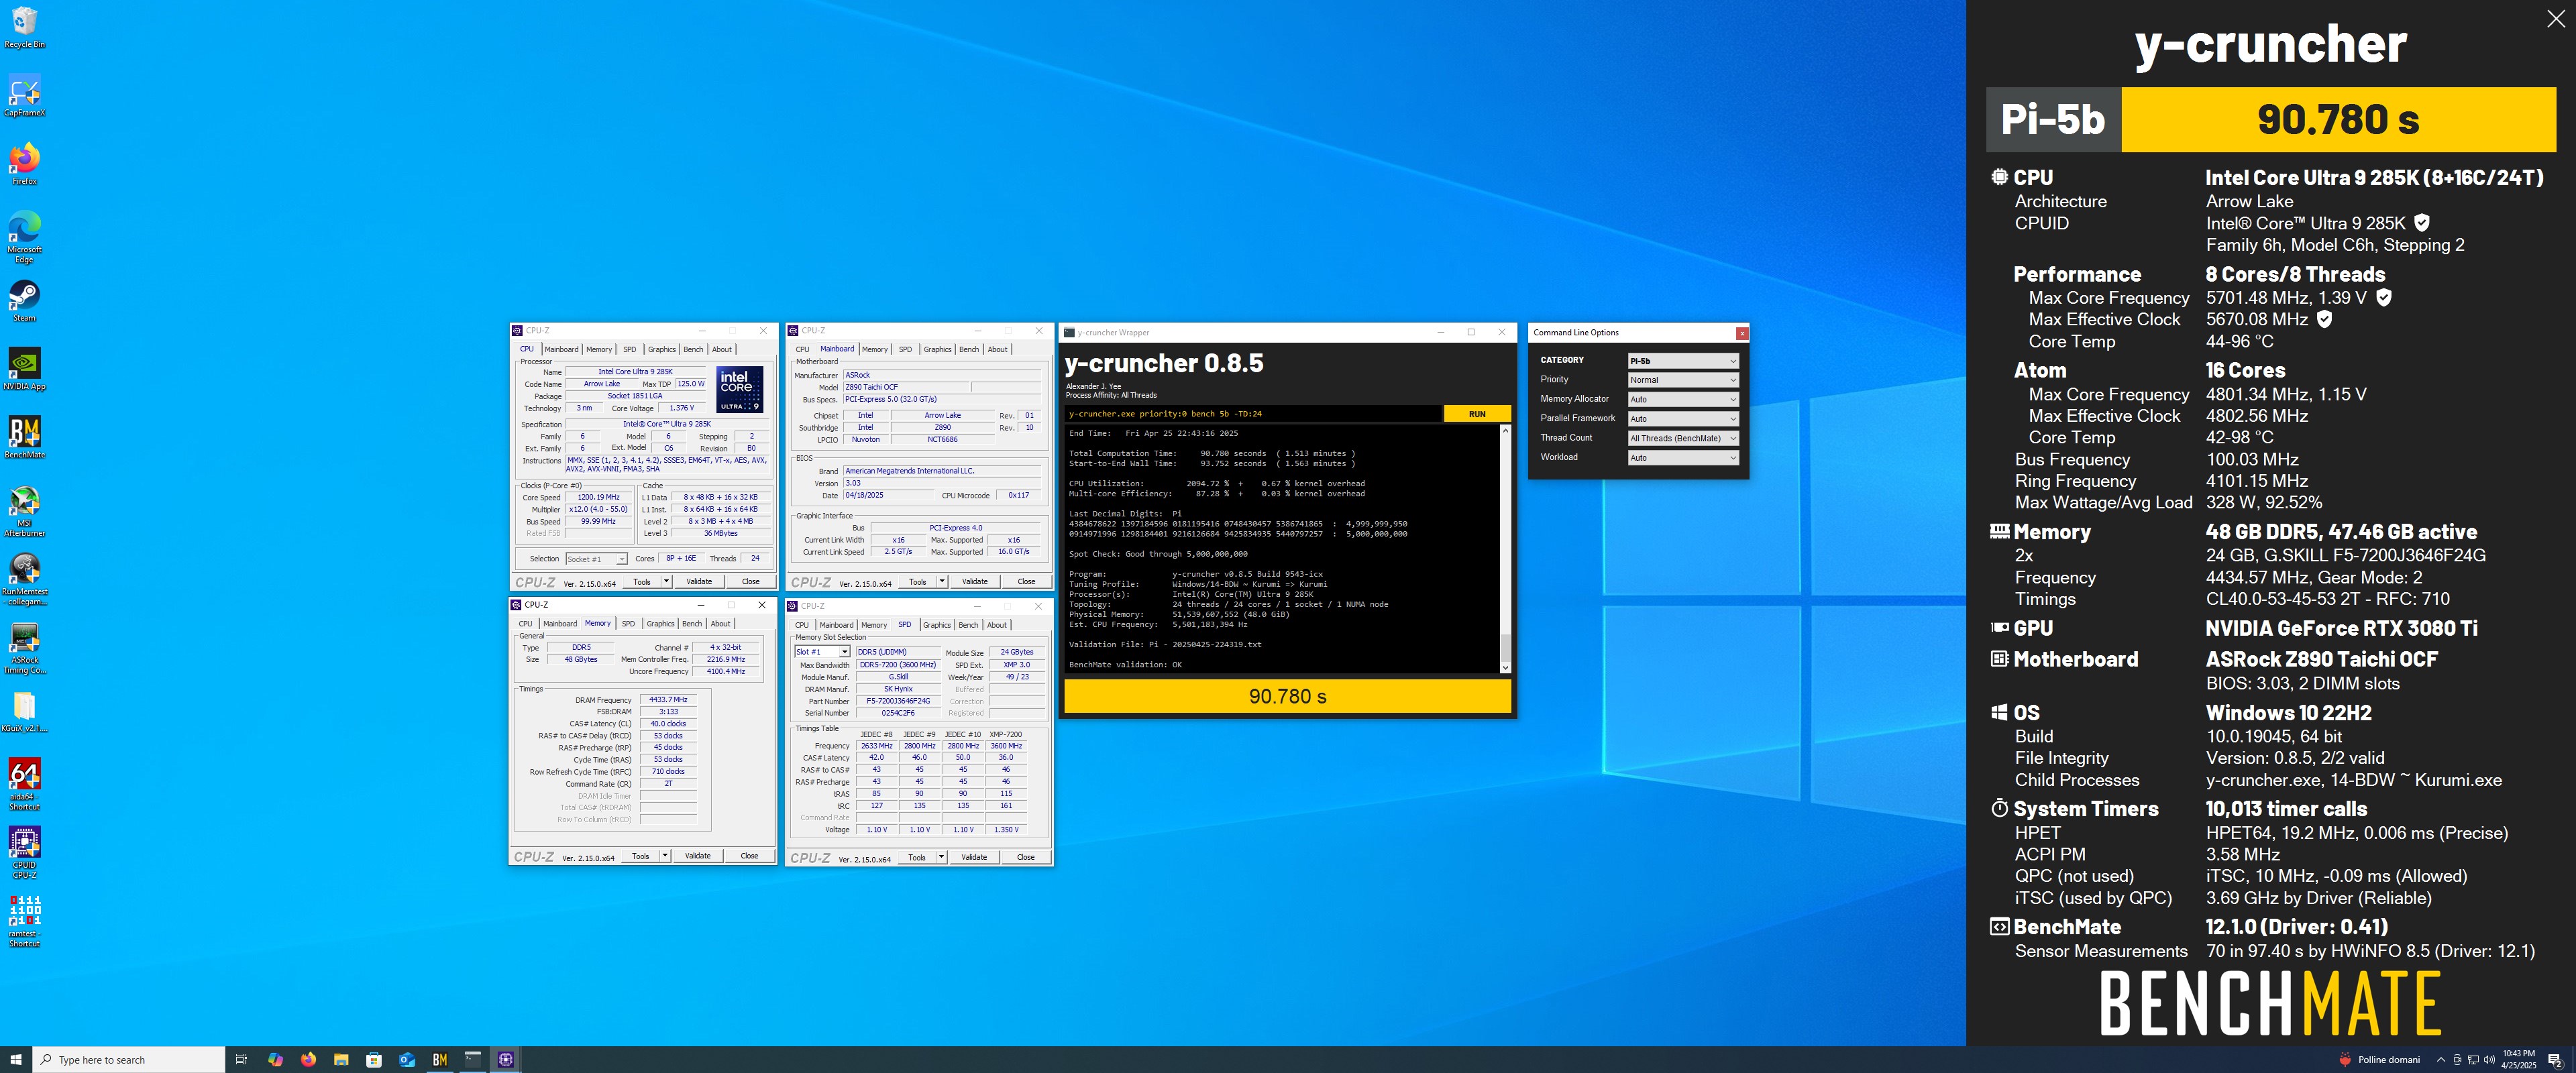Switch to Bench tab in CPU-Z CPU window
The image size is (2576, 1073).
click(693, 349)
